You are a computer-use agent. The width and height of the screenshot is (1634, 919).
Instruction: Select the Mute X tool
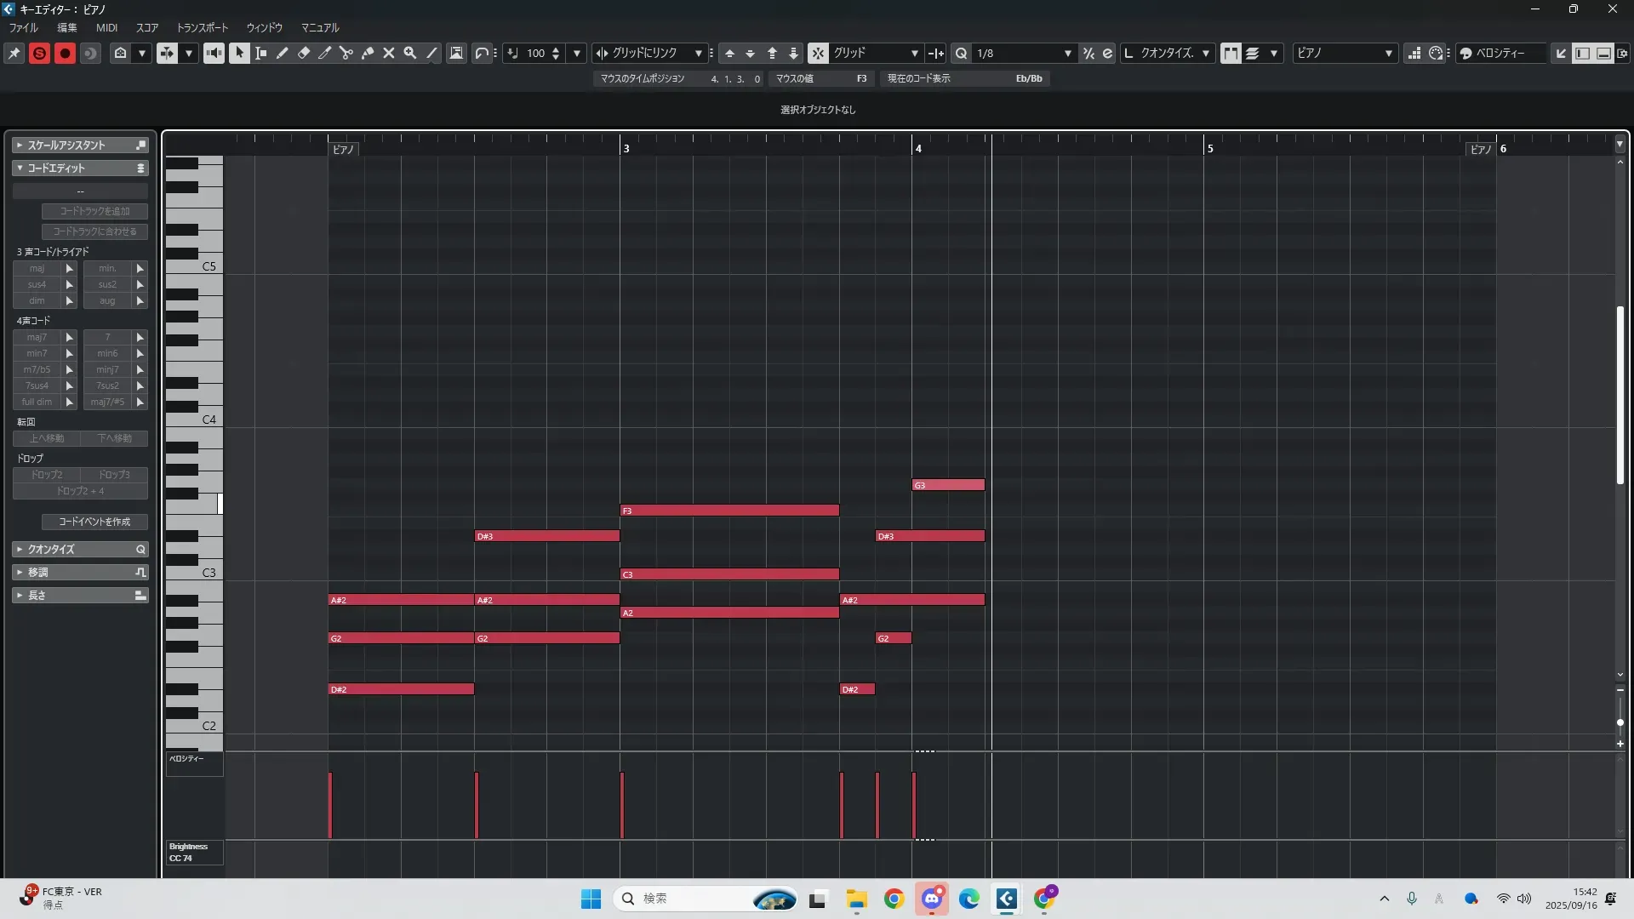pos(389,53)
